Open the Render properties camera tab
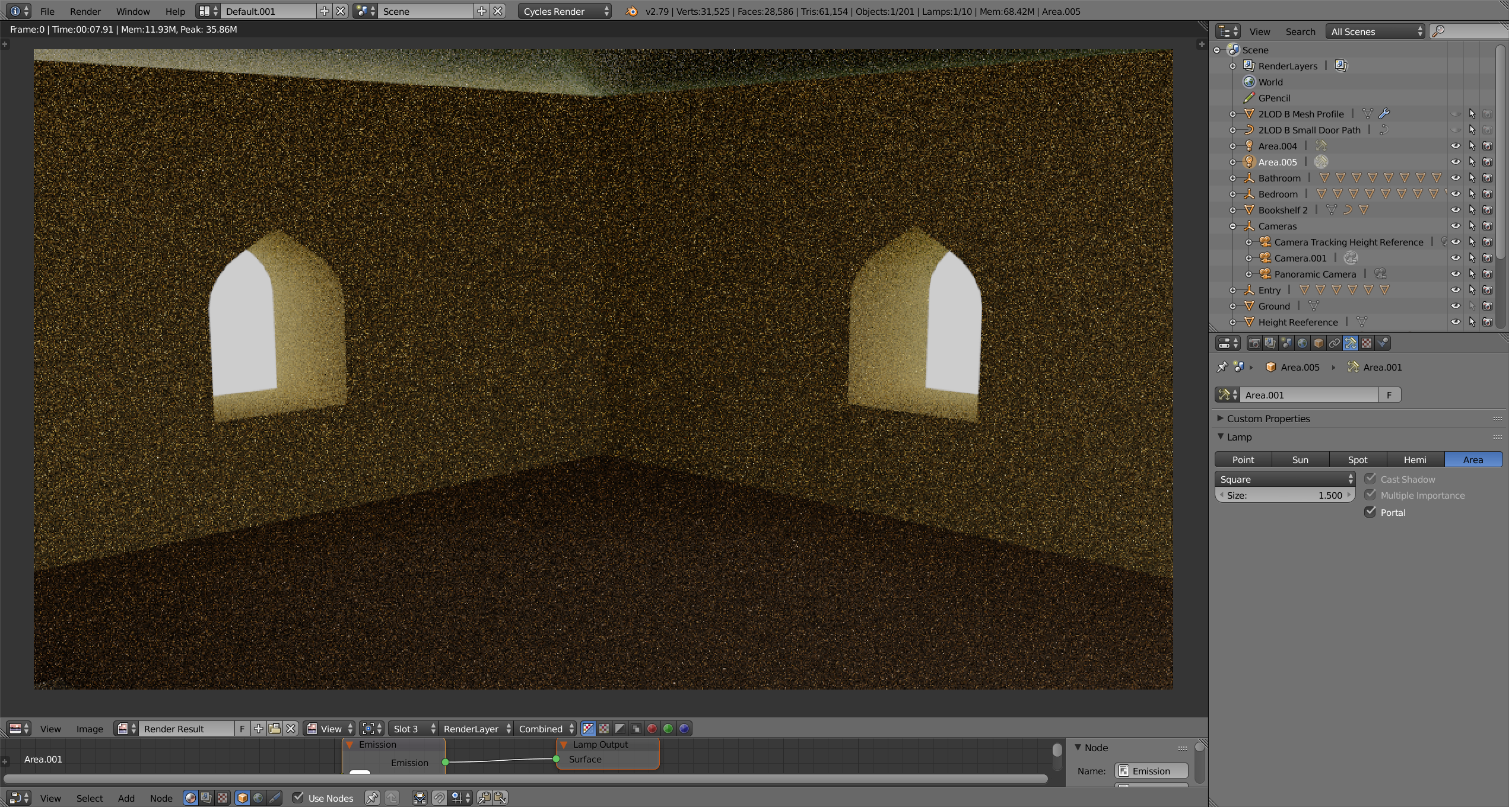1509x807 pixels. coord(1254,343)
